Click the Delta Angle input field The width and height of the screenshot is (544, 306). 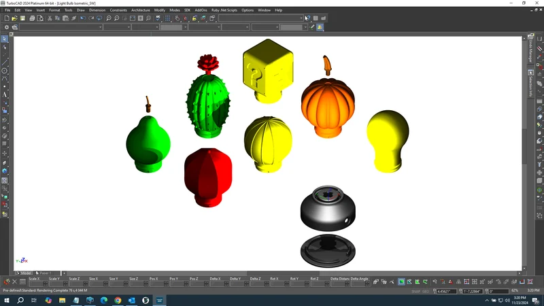[360, 284]
